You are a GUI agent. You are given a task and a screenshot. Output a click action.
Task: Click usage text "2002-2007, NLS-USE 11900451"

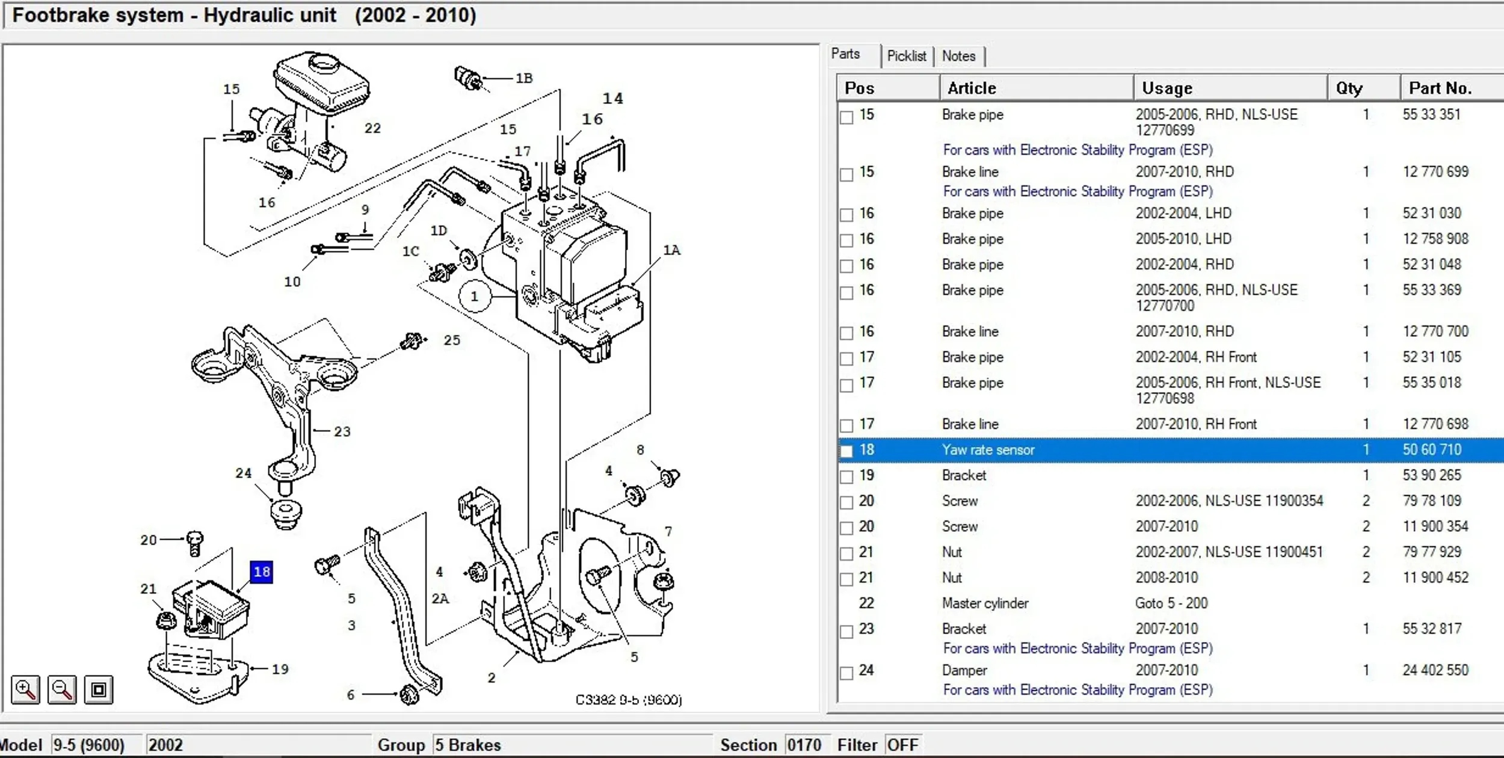coord(1229,552)
